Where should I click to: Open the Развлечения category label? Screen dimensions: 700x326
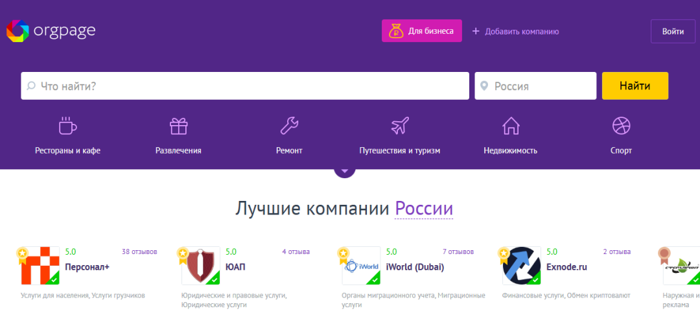pyautogui.click(x=179, y=150)
